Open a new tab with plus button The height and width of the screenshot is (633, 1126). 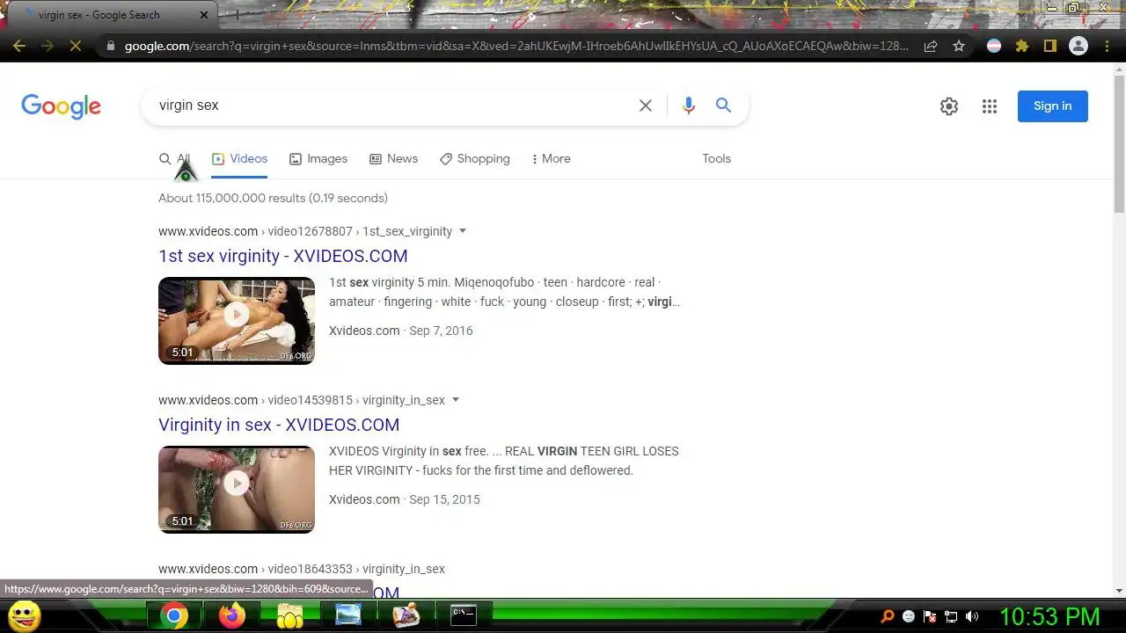(236, 15)
